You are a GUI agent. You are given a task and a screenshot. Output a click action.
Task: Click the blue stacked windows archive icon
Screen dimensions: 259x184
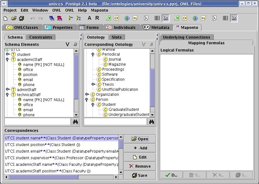[x=52, y=18]
